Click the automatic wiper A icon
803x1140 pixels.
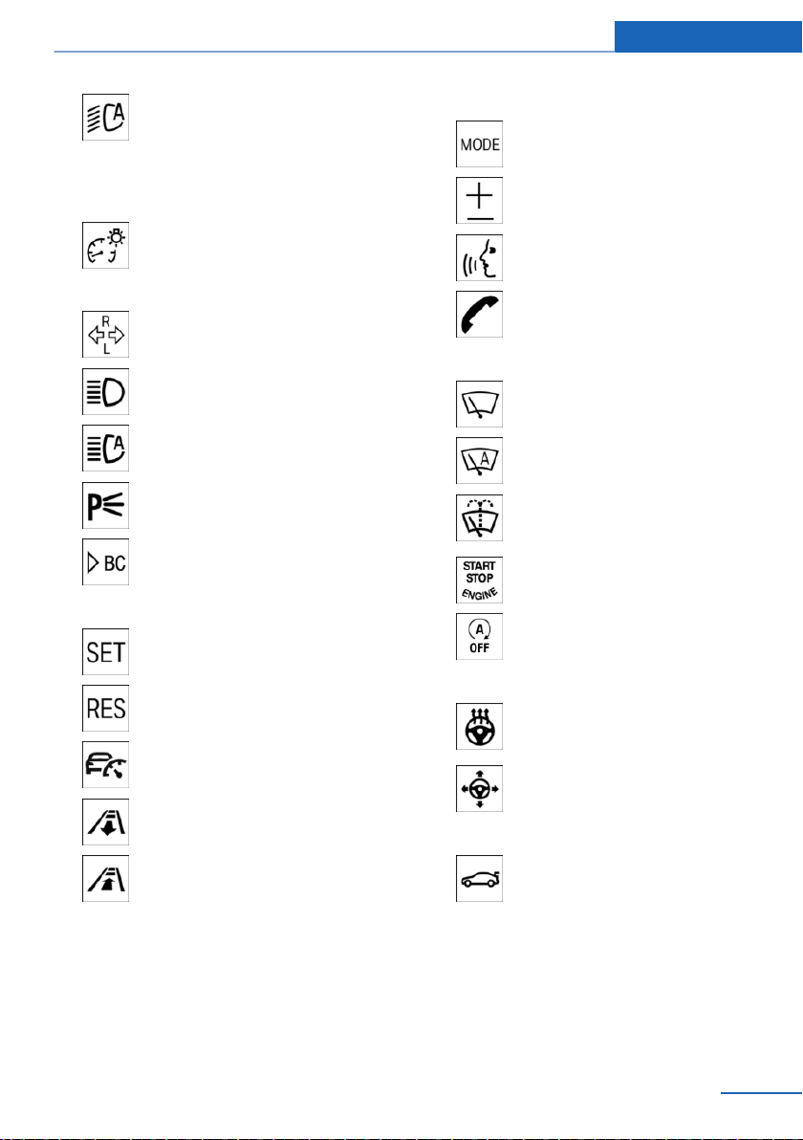(479, 461)
